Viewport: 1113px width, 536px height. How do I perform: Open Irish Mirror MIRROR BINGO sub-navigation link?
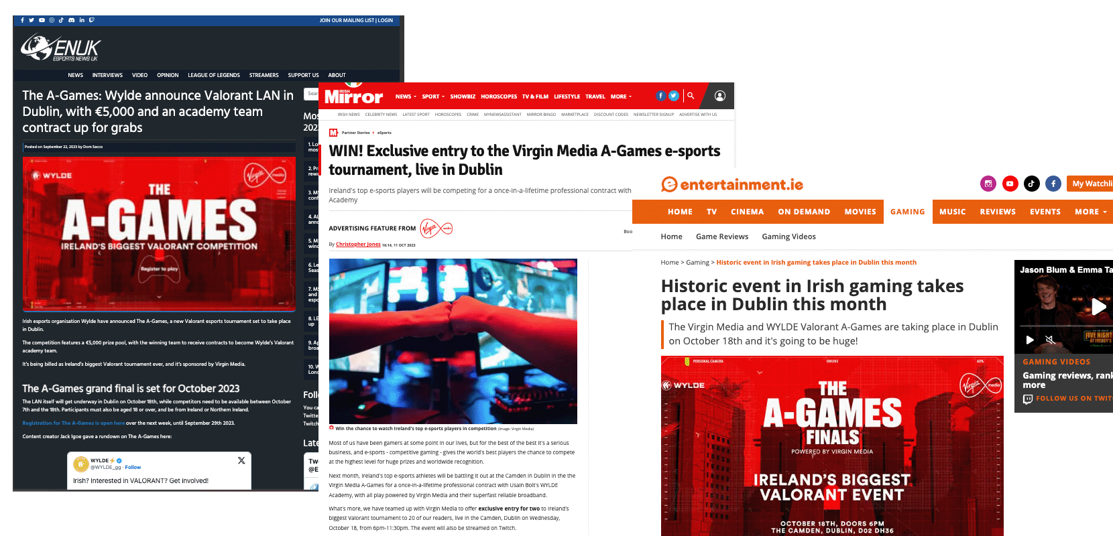(541, 115)
